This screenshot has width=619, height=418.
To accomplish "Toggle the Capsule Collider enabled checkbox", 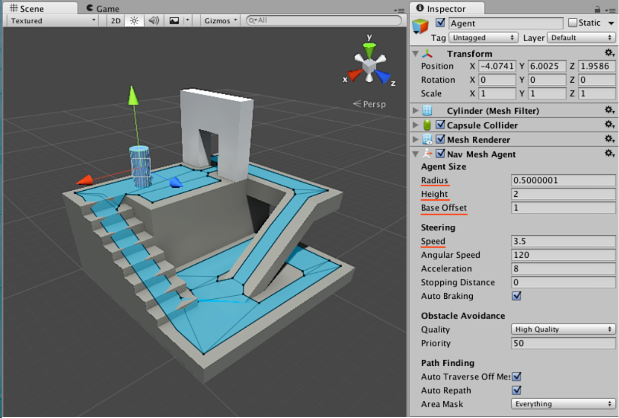I will tap(440, 125).
